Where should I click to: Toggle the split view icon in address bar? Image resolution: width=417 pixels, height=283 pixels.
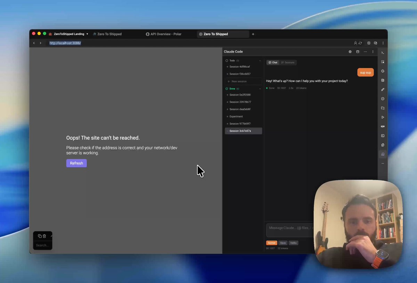point(369,43)
